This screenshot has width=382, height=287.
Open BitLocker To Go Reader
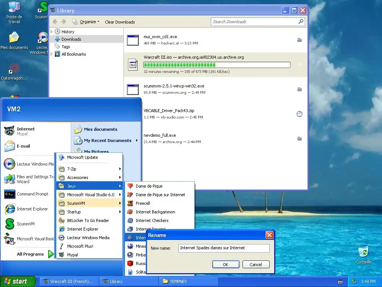[x=89, y=220]
